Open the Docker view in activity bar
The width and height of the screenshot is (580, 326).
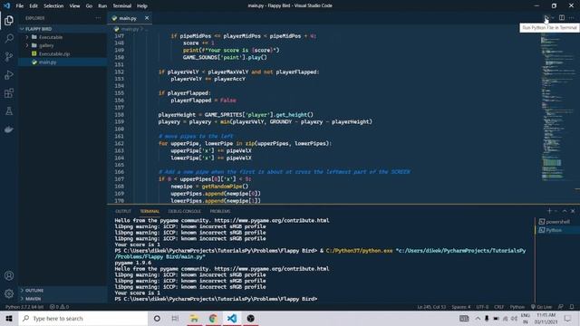point(9,129)
